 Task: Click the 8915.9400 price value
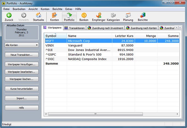click(125, 50)
